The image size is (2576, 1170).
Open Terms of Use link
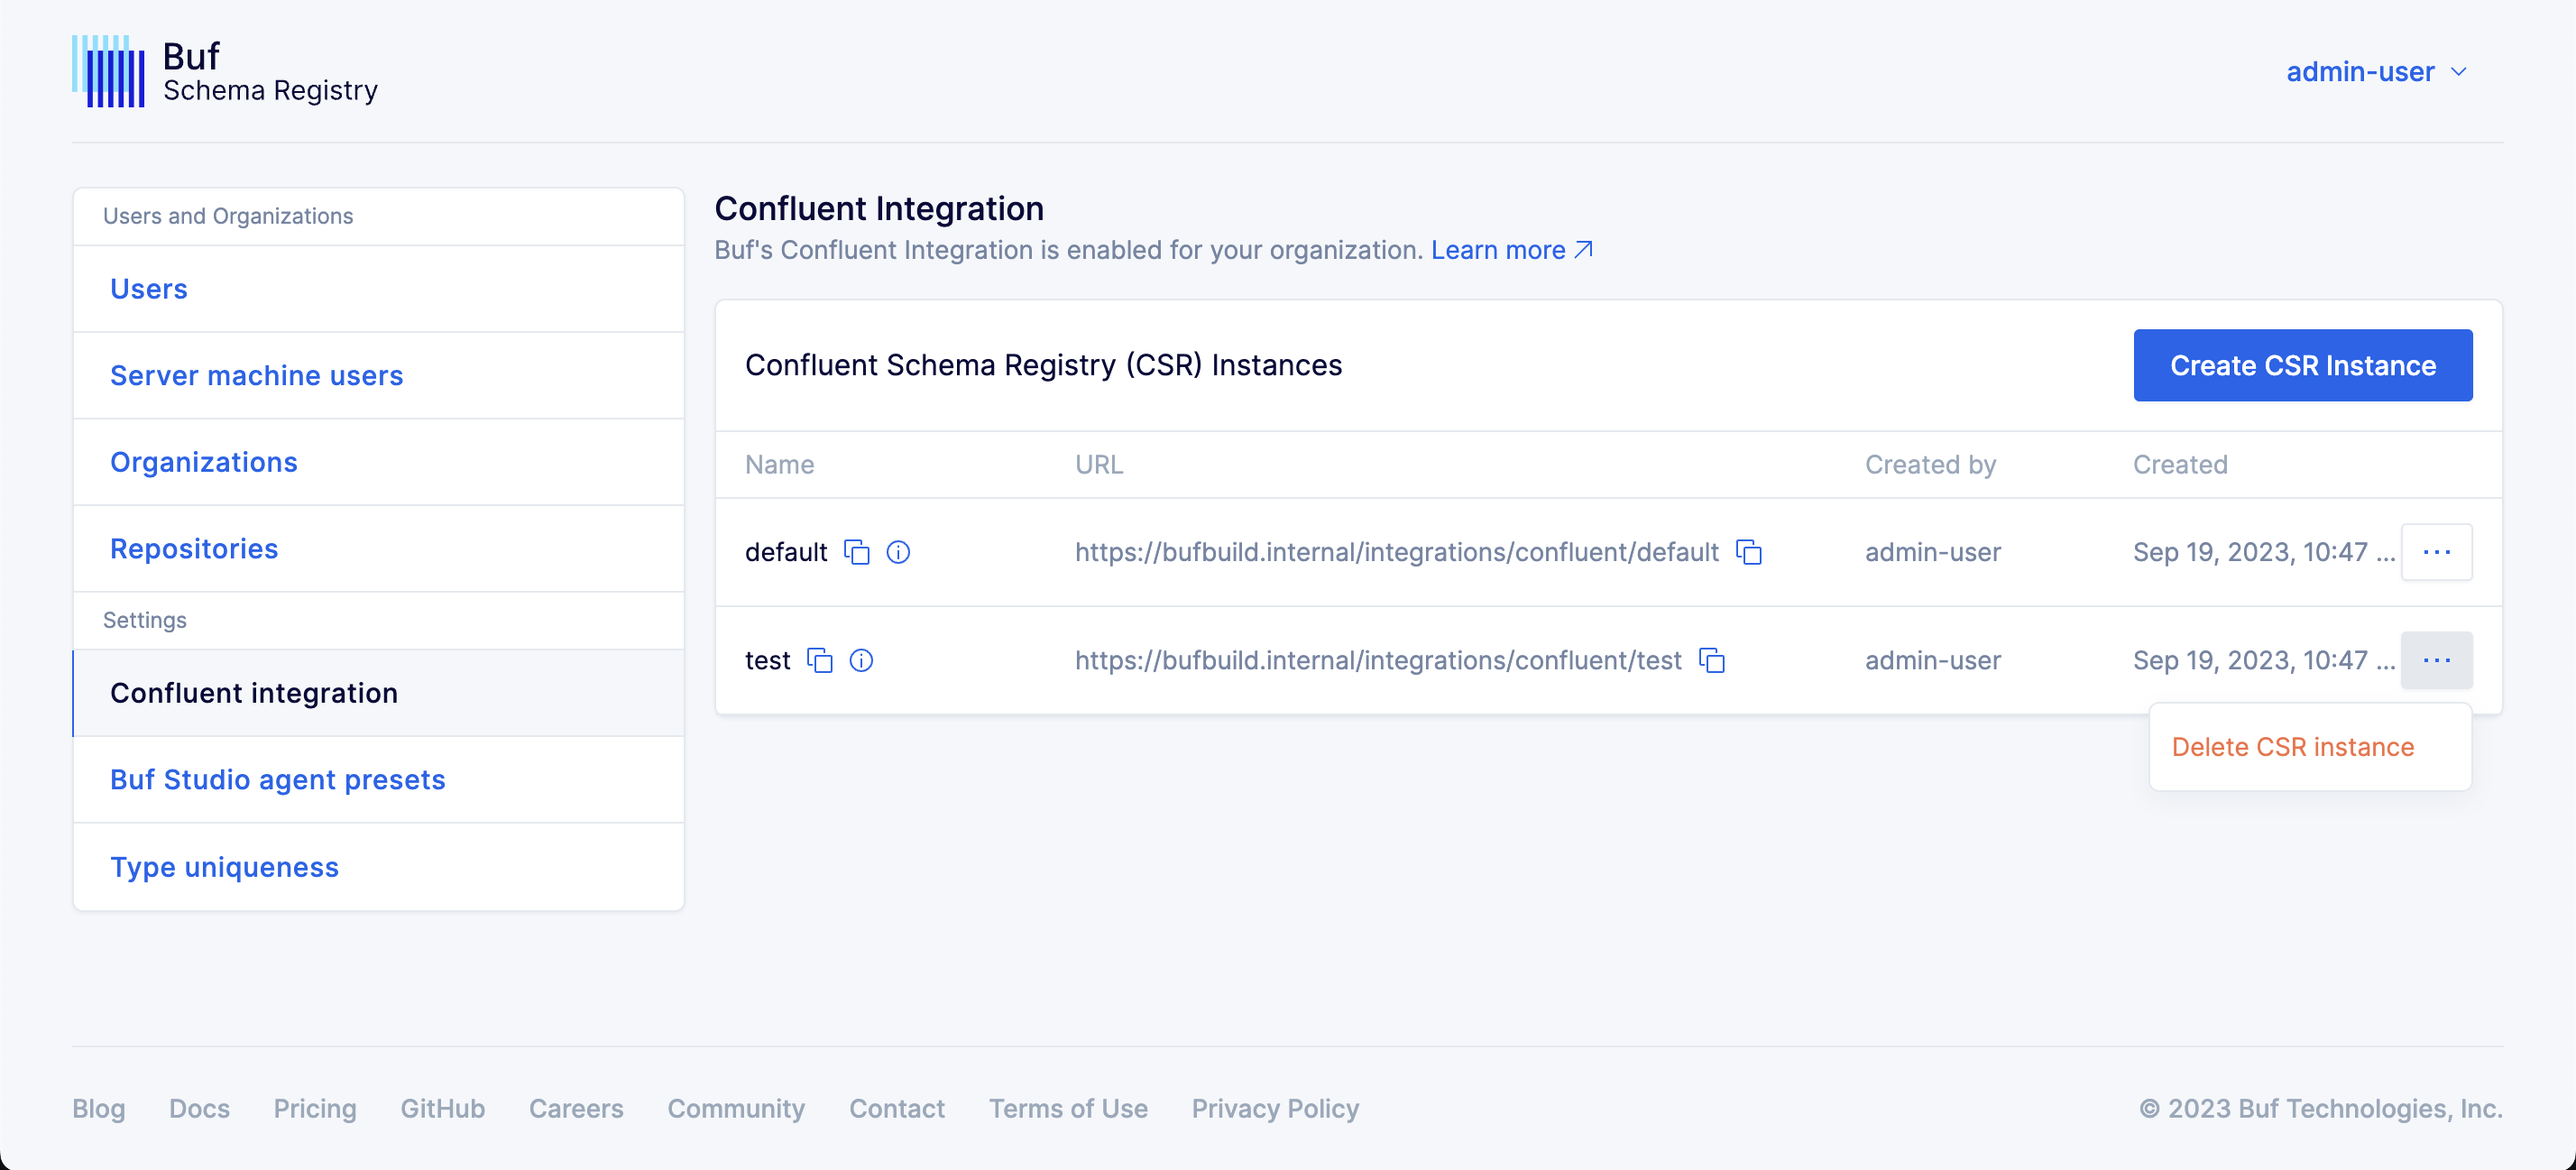(x=1068, y=1108)
